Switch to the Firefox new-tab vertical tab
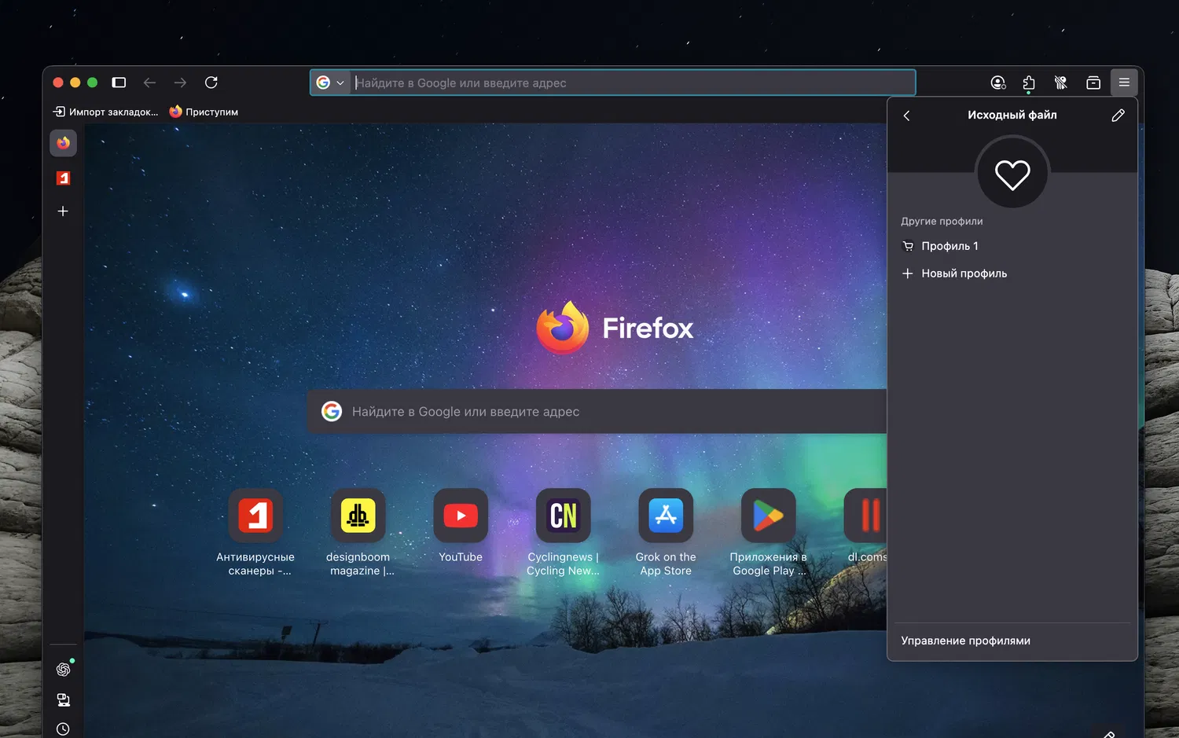 [63, 143]
